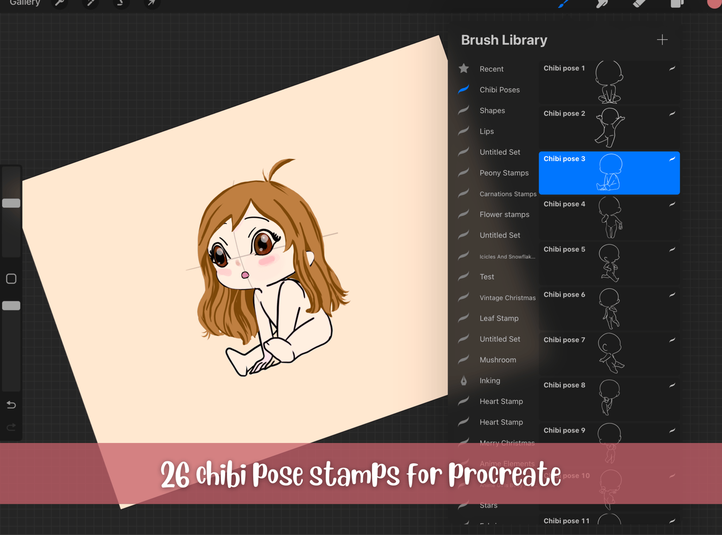Select the Test brush set
This screenshot has height=535, width=722.
[x=487, y=276]
